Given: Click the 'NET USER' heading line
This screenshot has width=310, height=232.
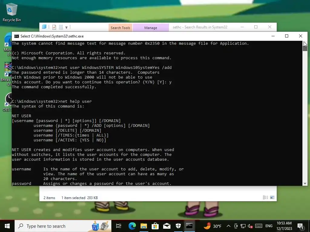Looking at the screenshot, I should click(21, 116).
